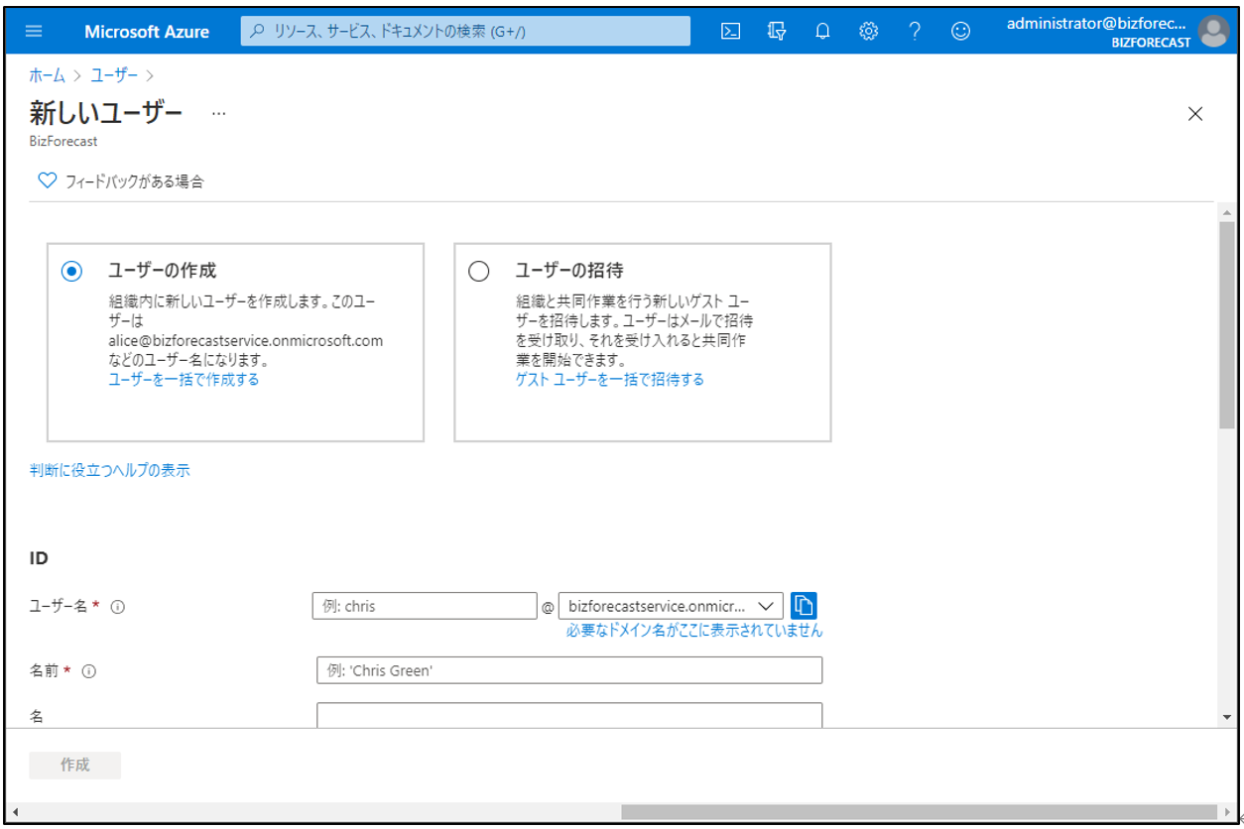Expand the bizforecastservice domain dropdown
1244x829 pixels.
click(671, 606)
